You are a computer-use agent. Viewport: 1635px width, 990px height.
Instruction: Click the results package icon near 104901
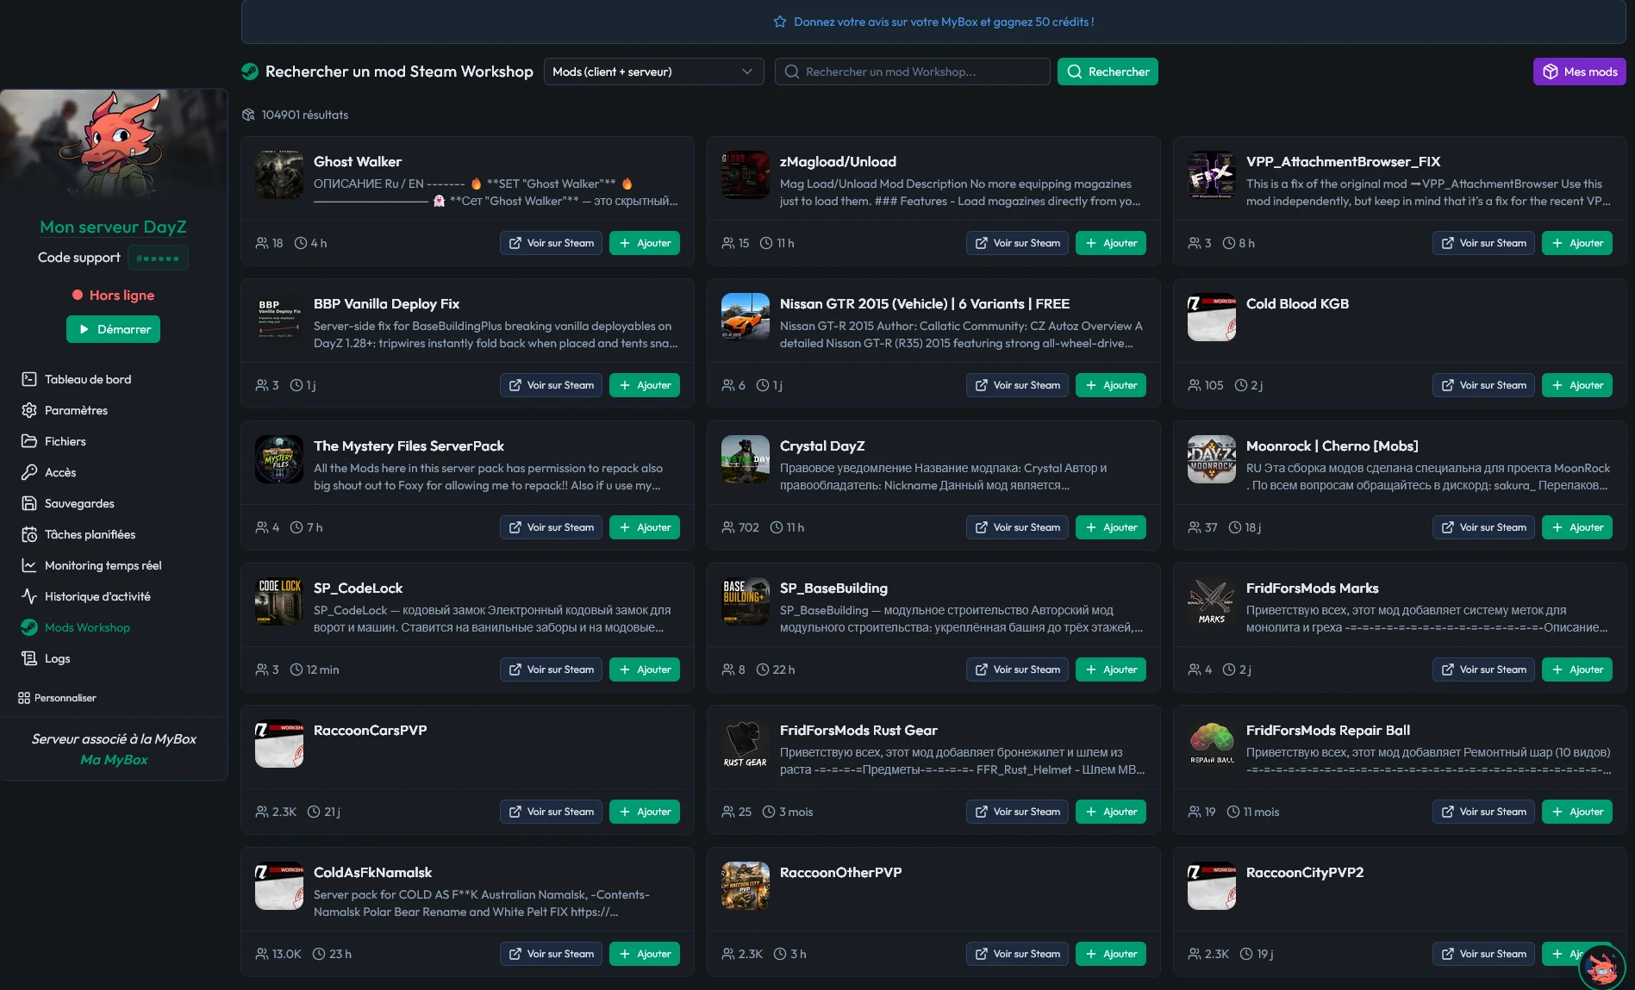click(x=248, y=115)
